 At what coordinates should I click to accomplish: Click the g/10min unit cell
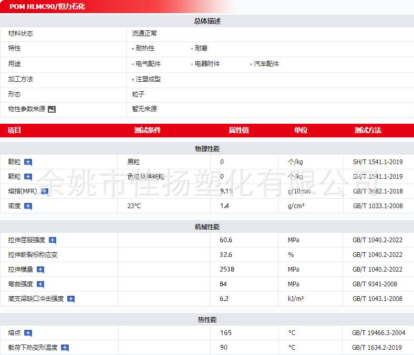tap(299, 191)
